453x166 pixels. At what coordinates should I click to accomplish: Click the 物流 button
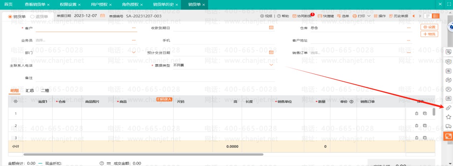(x=429, y=34)
